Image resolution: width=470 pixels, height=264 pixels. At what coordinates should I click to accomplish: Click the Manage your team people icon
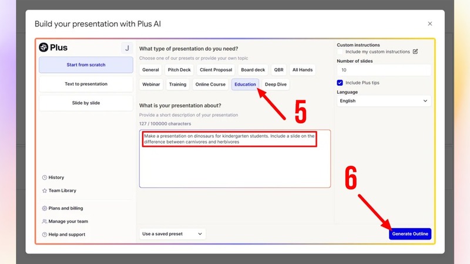(x=45, y=222)
